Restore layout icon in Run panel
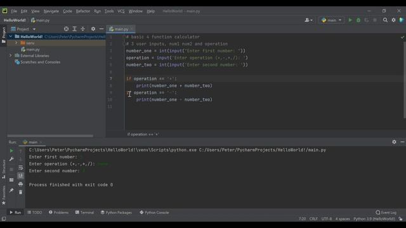The width and height of the screenshot is (406, 228). coord(11,180)
